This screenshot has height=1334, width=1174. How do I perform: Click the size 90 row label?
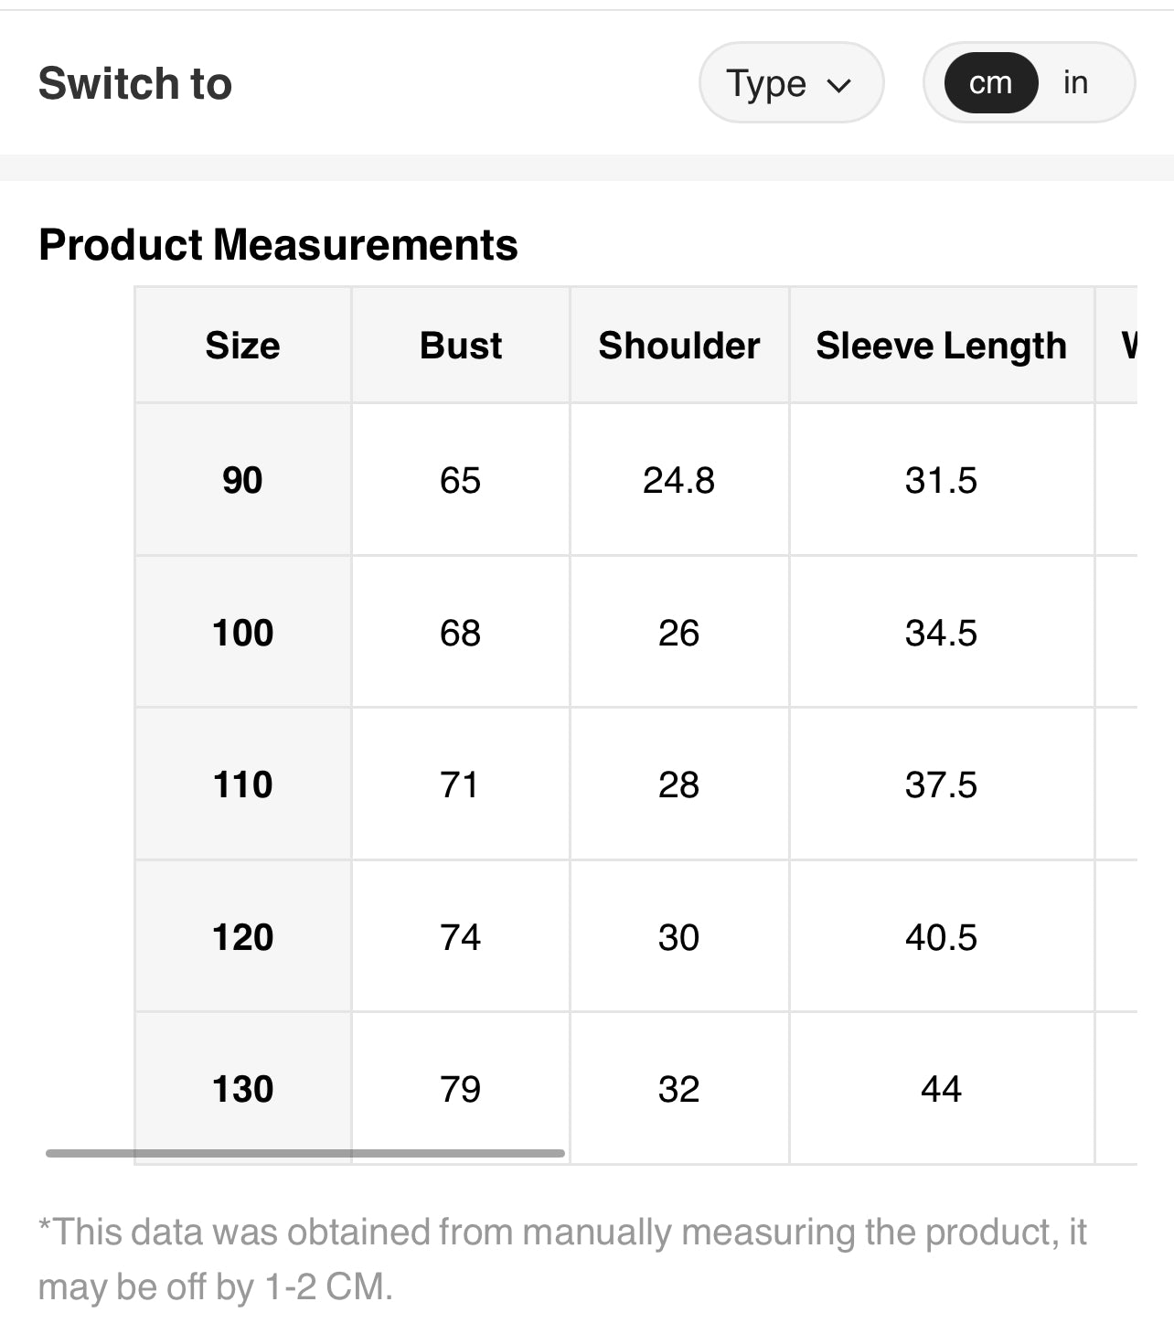[x=242, y=480]
